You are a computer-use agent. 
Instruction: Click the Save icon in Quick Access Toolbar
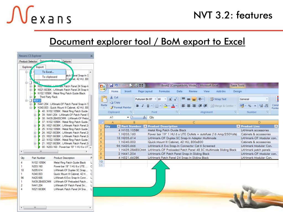point(111,85)
